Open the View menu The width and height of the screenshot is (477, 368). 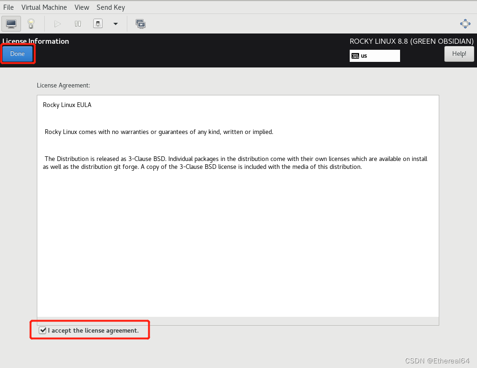click(82, 7)
